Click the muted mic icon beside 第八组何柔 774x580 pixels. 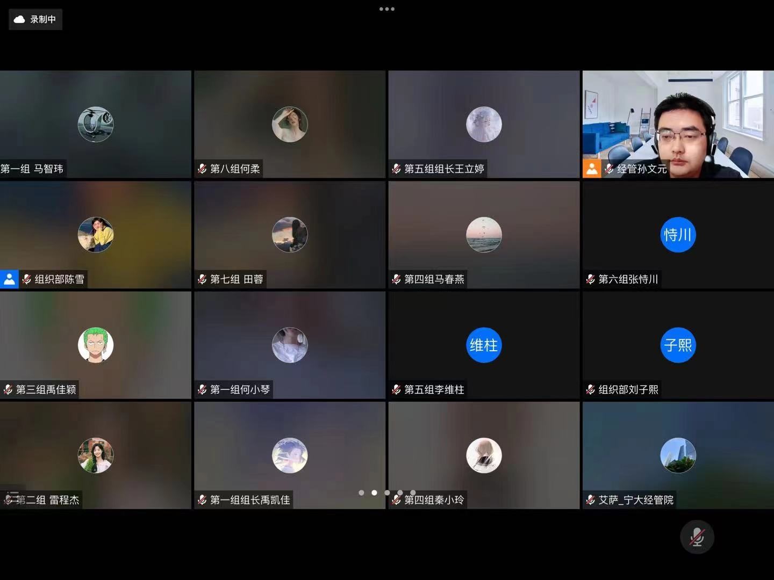coord(202,169)
